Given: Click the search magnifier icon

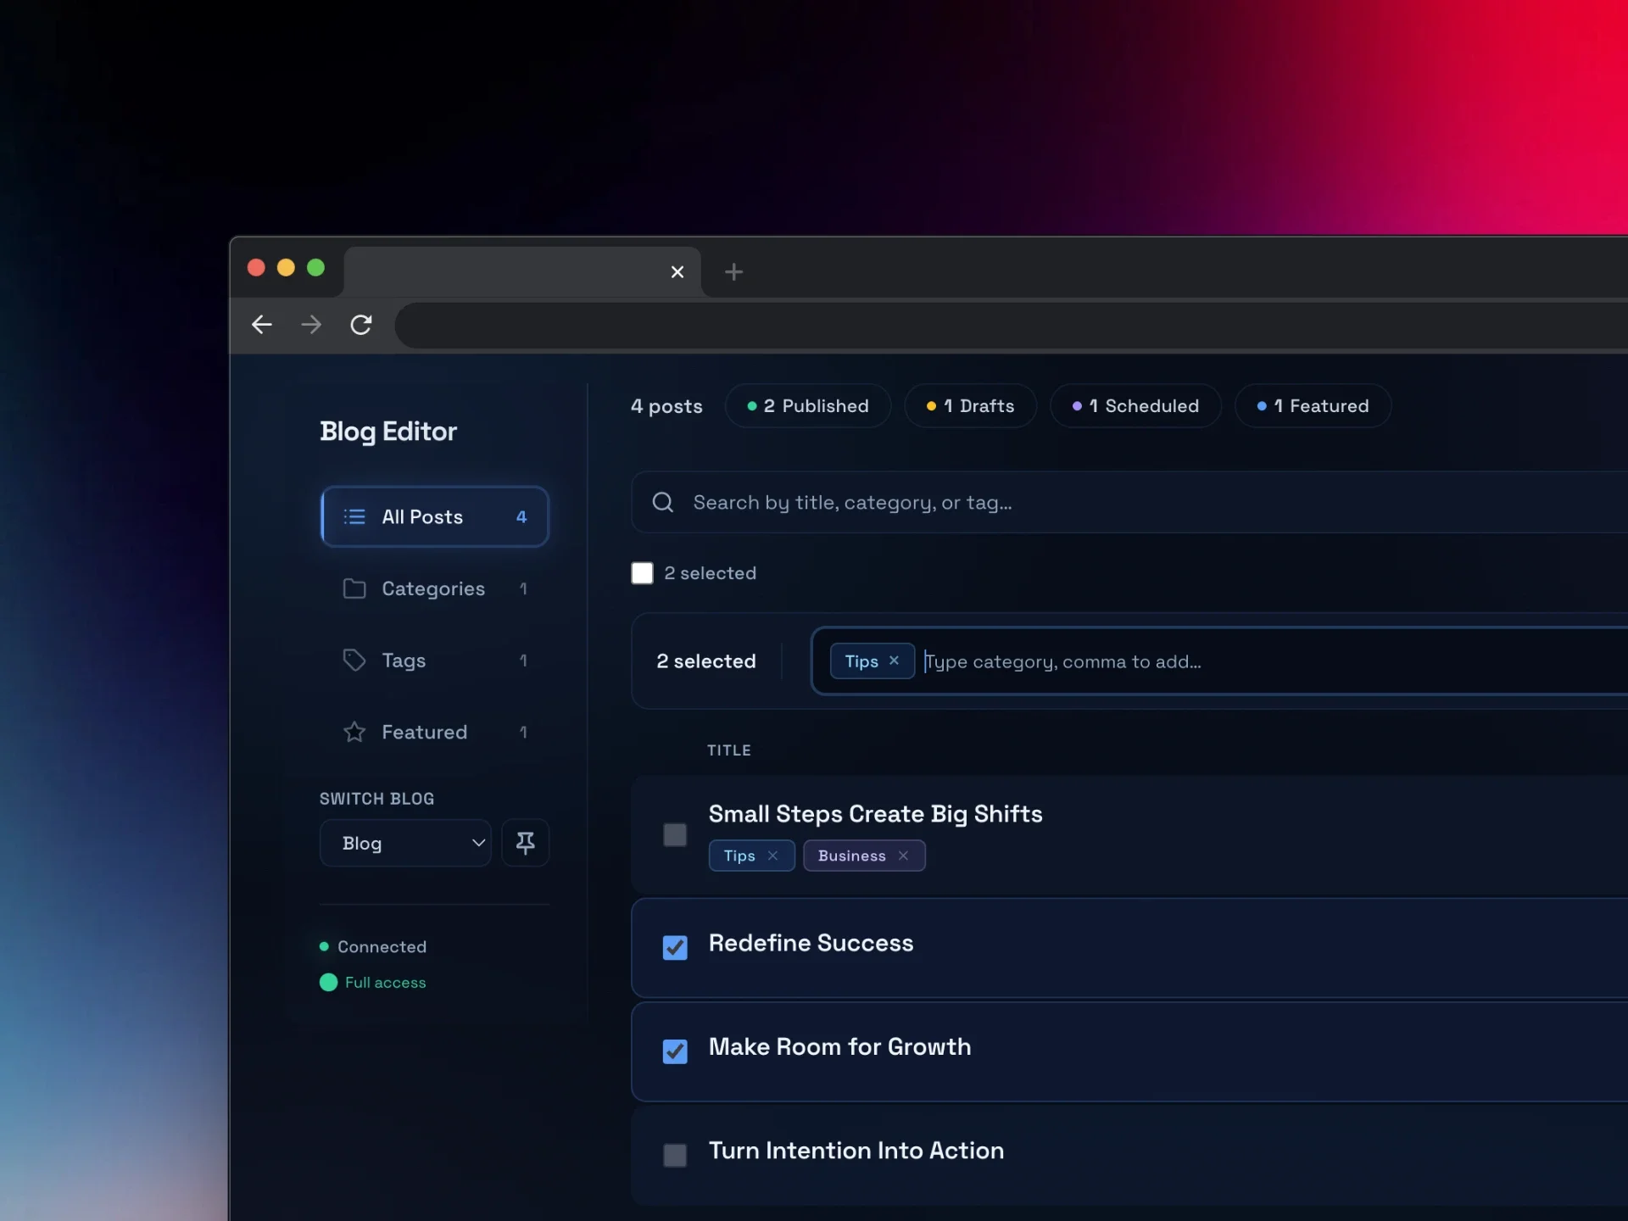Looking at the screenshot, I should (x=663, y=503).
